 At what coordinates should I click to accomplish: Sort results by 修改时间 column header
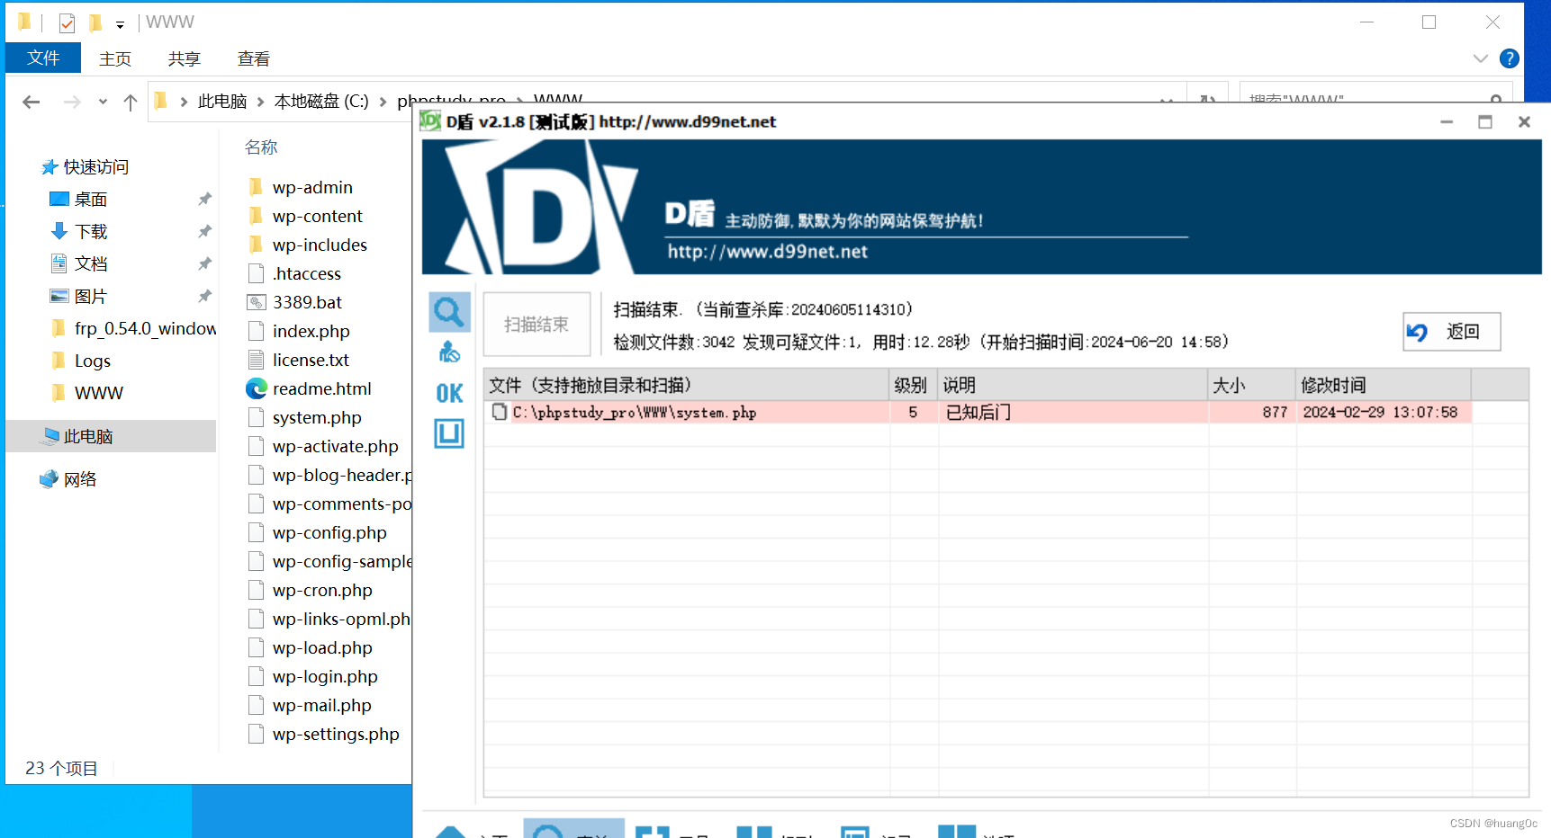[1384, 385]
